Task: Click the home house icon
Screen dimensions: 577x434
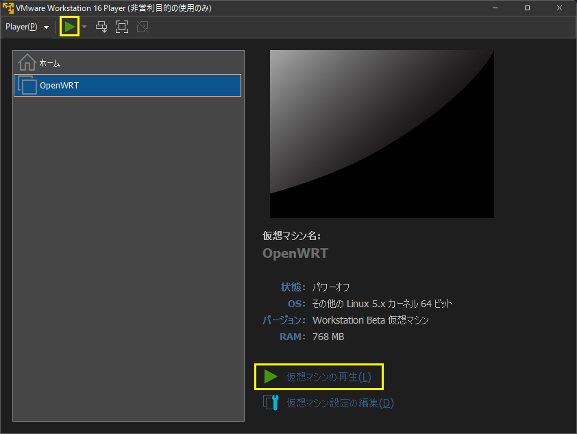Action: (27, 62)
